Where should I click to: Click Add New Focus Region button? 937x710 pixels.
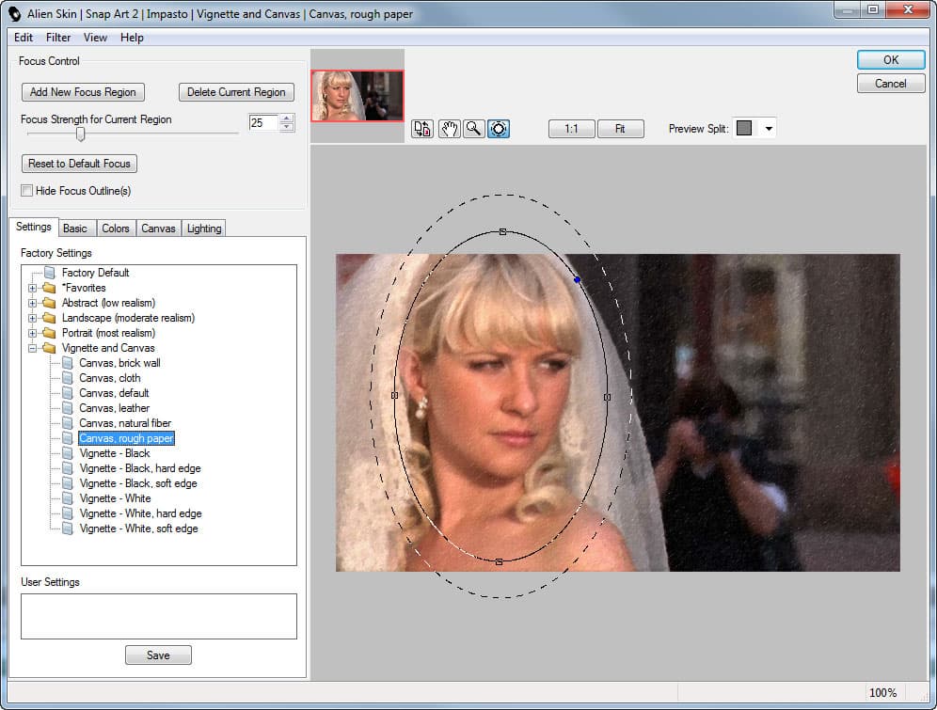(83, 92)
